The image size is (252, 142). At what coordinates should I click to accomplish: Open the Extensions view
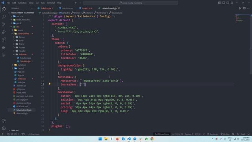click(x=4, y=39)
